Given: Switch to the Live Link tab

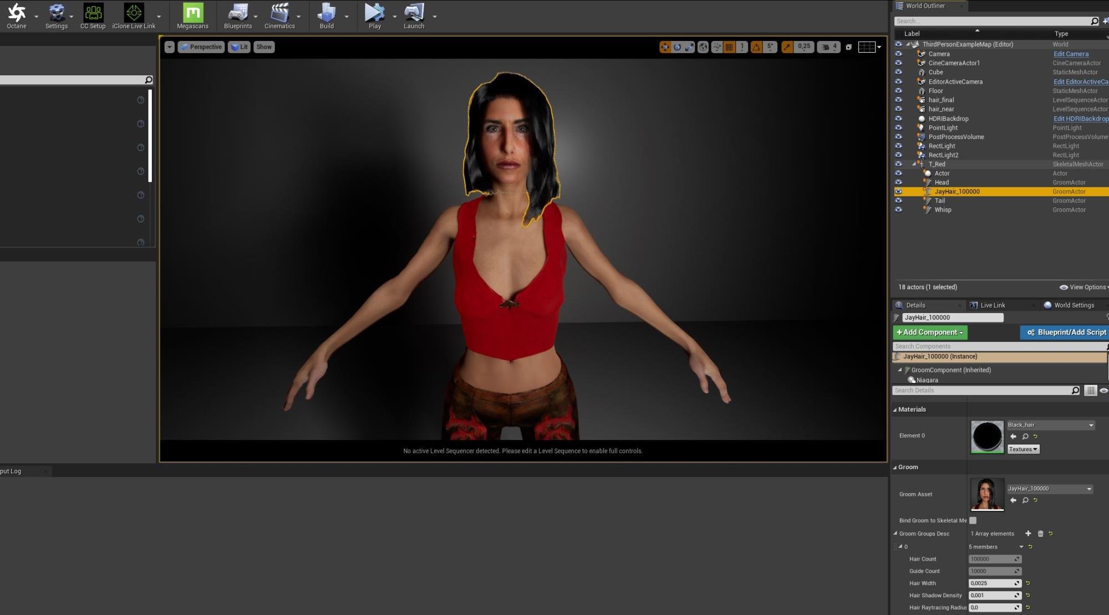Looking at the screenshot, I should (992, 305).
